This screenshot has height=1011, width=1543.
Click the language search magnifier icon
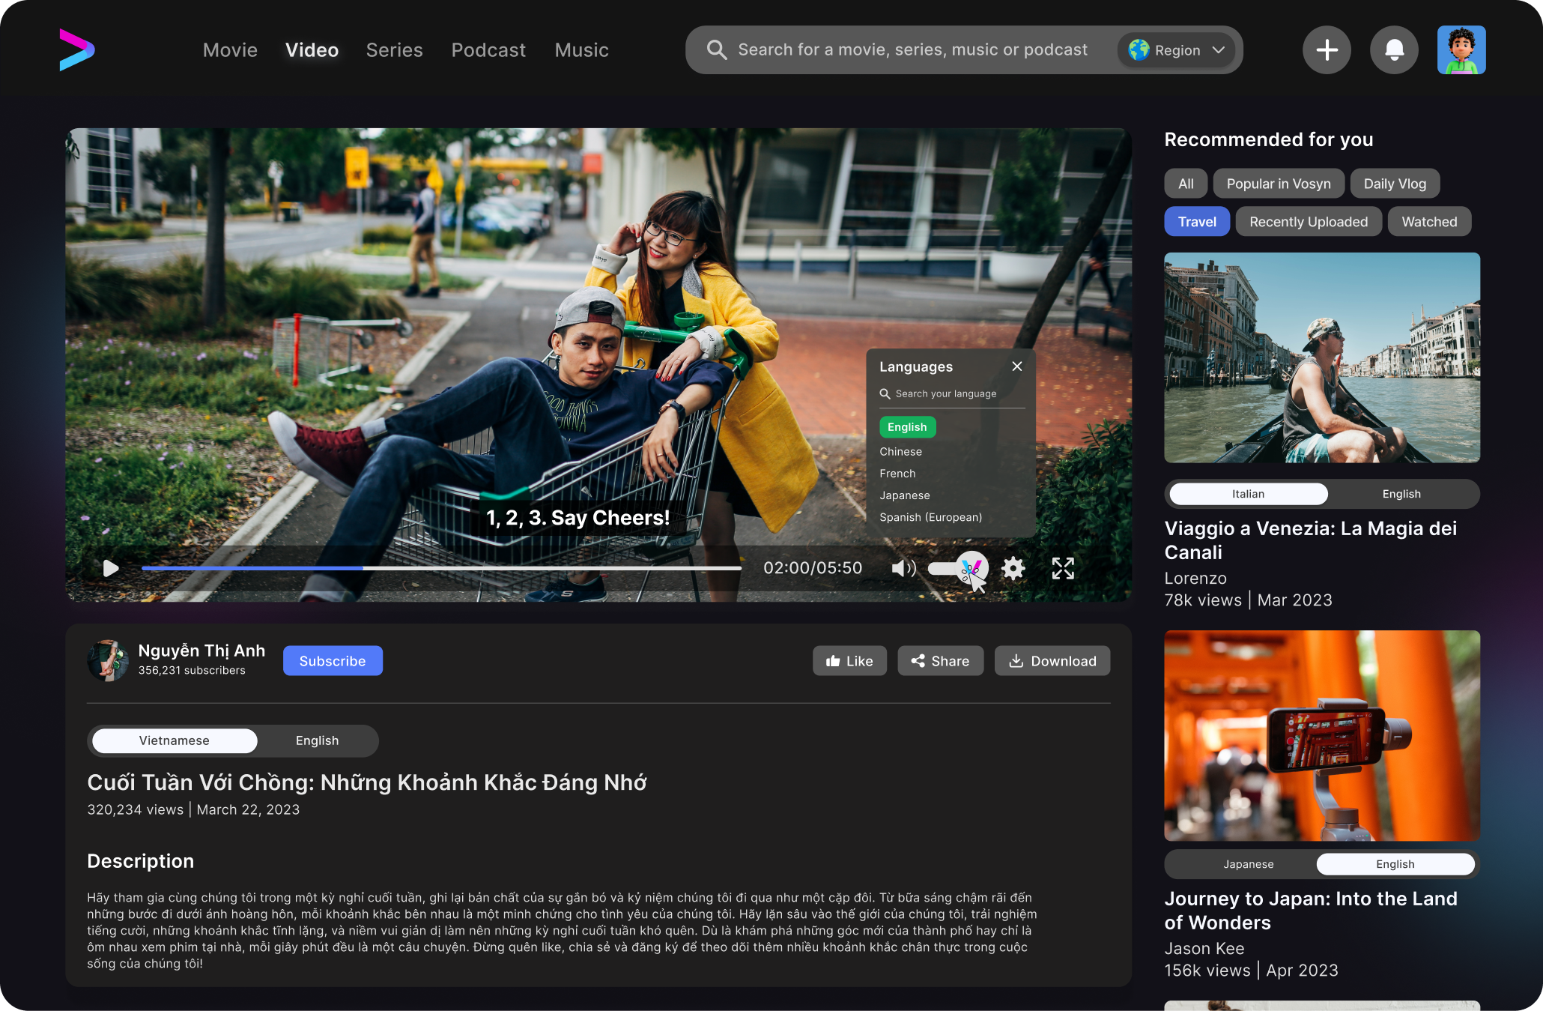(x=885, y=393)
